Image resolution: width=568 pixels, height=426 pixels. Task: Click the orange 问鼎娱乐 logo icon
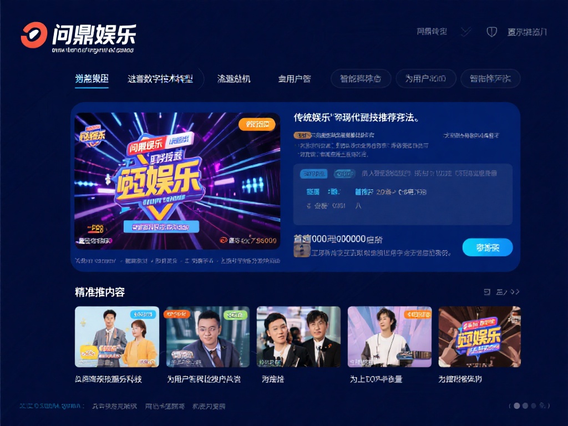pos(34,35)
